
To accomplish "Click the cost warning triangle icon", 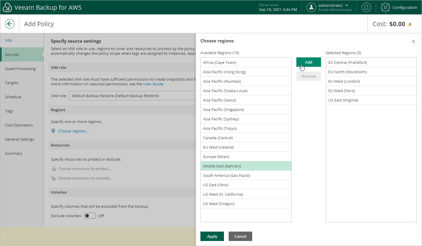I will point(410,24).
